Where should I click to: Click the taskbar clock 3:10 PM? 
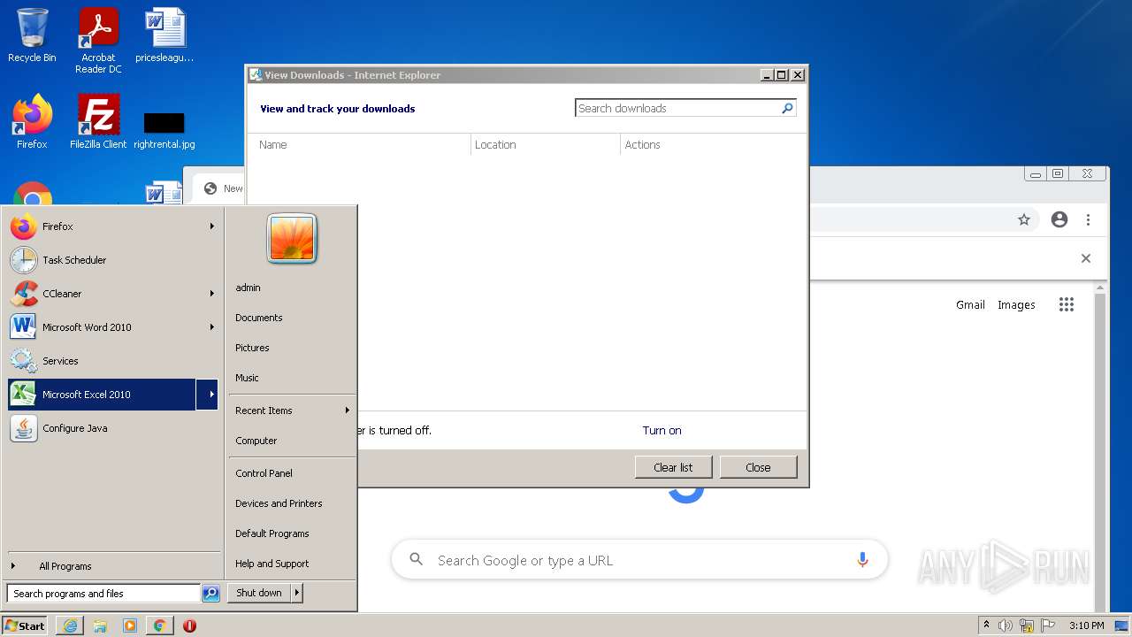tap(1086, 625)
